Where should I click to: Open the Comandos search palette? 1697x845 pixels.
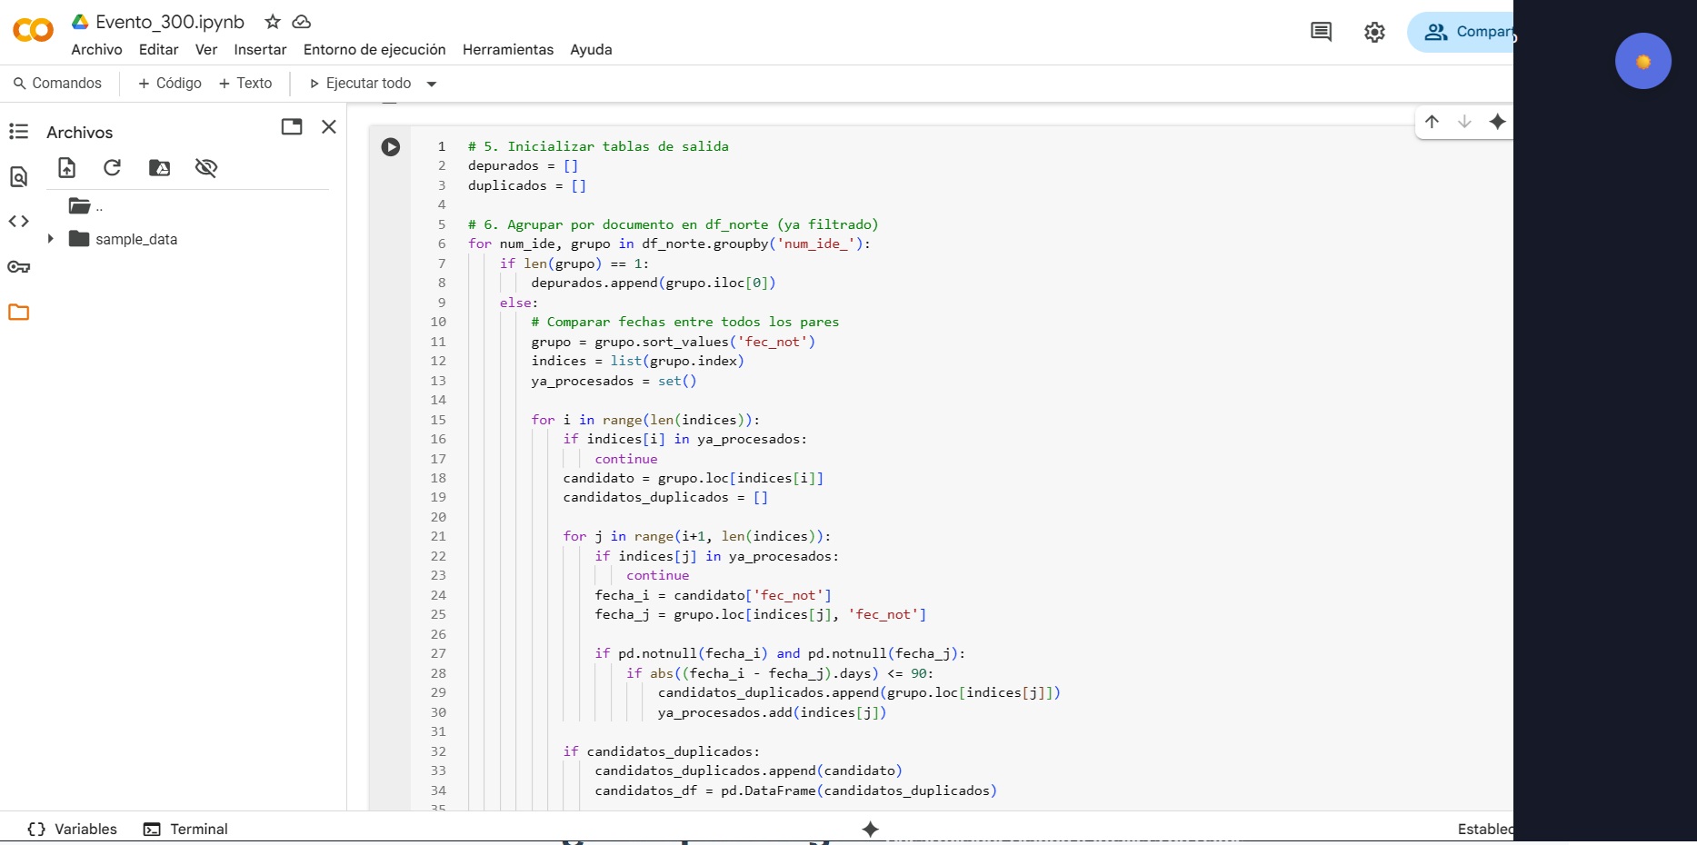click(x=57, y=84)
